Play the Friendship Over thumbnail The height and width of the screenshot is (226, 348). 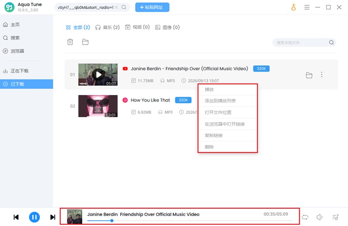coord(98,75)
